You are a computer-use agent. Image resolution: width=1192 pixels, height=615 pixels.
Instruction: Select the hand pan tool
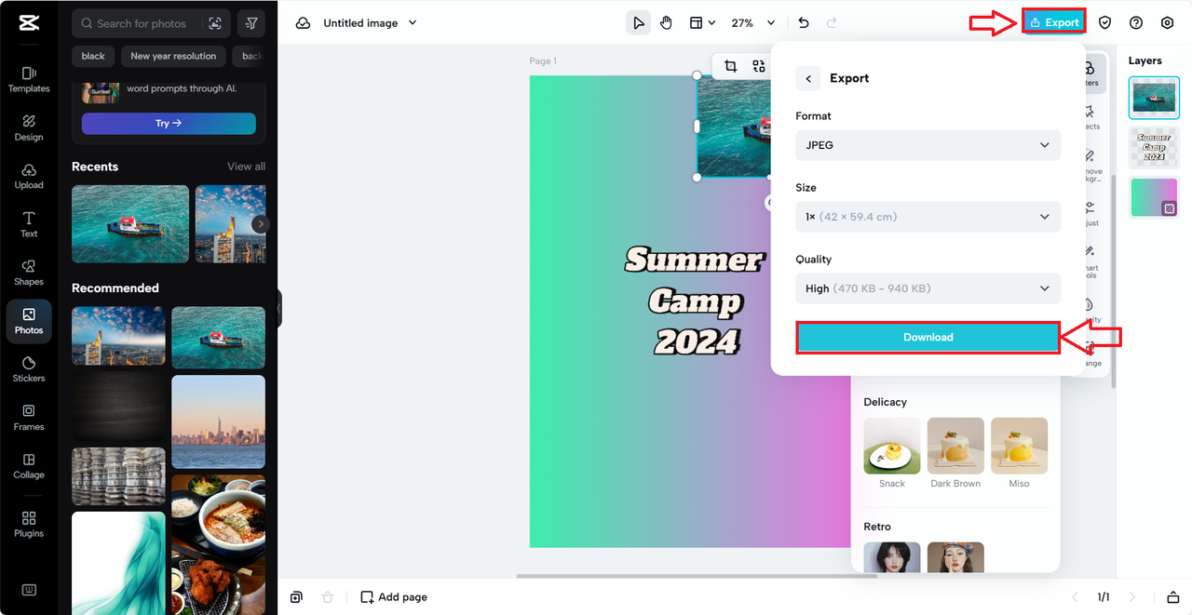(x=666, y=23)
